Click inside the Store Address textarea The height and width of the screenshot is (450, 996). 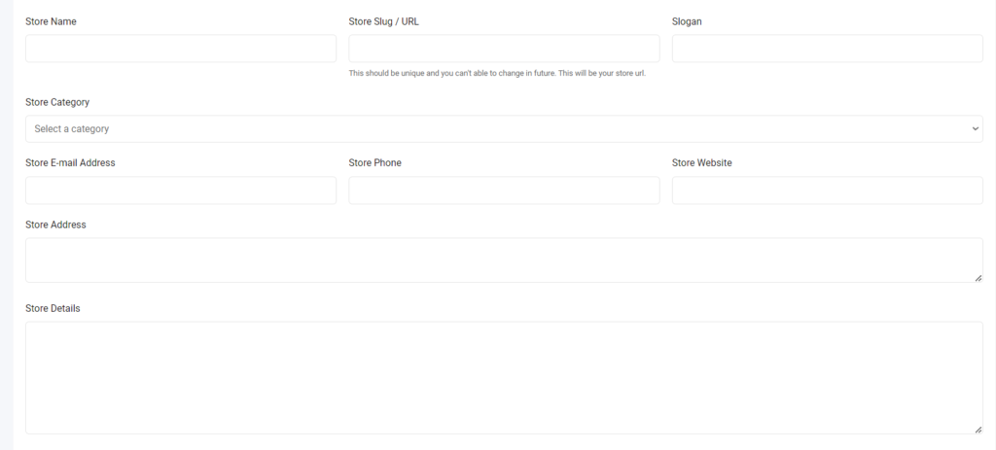(504, 260)
